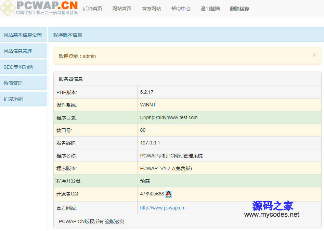Expand the 扩展功能 sidebar section
The width and height of the screenshot is (324, 231).
[x=24, y=99]
